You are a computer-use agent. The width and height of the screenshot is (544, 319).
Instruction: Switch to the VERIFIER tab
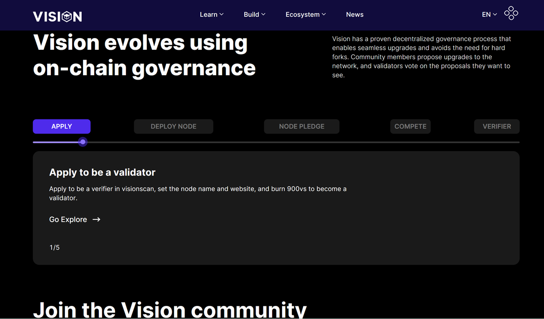[497, 126]
